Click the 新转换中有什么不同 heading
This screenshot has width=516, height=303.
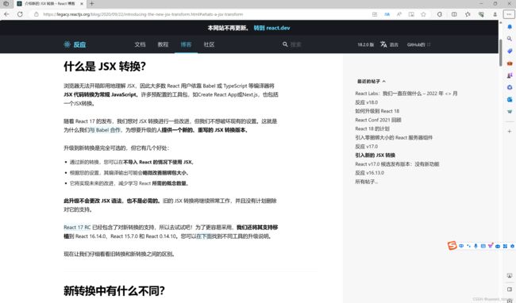click(x=114, y=290)
